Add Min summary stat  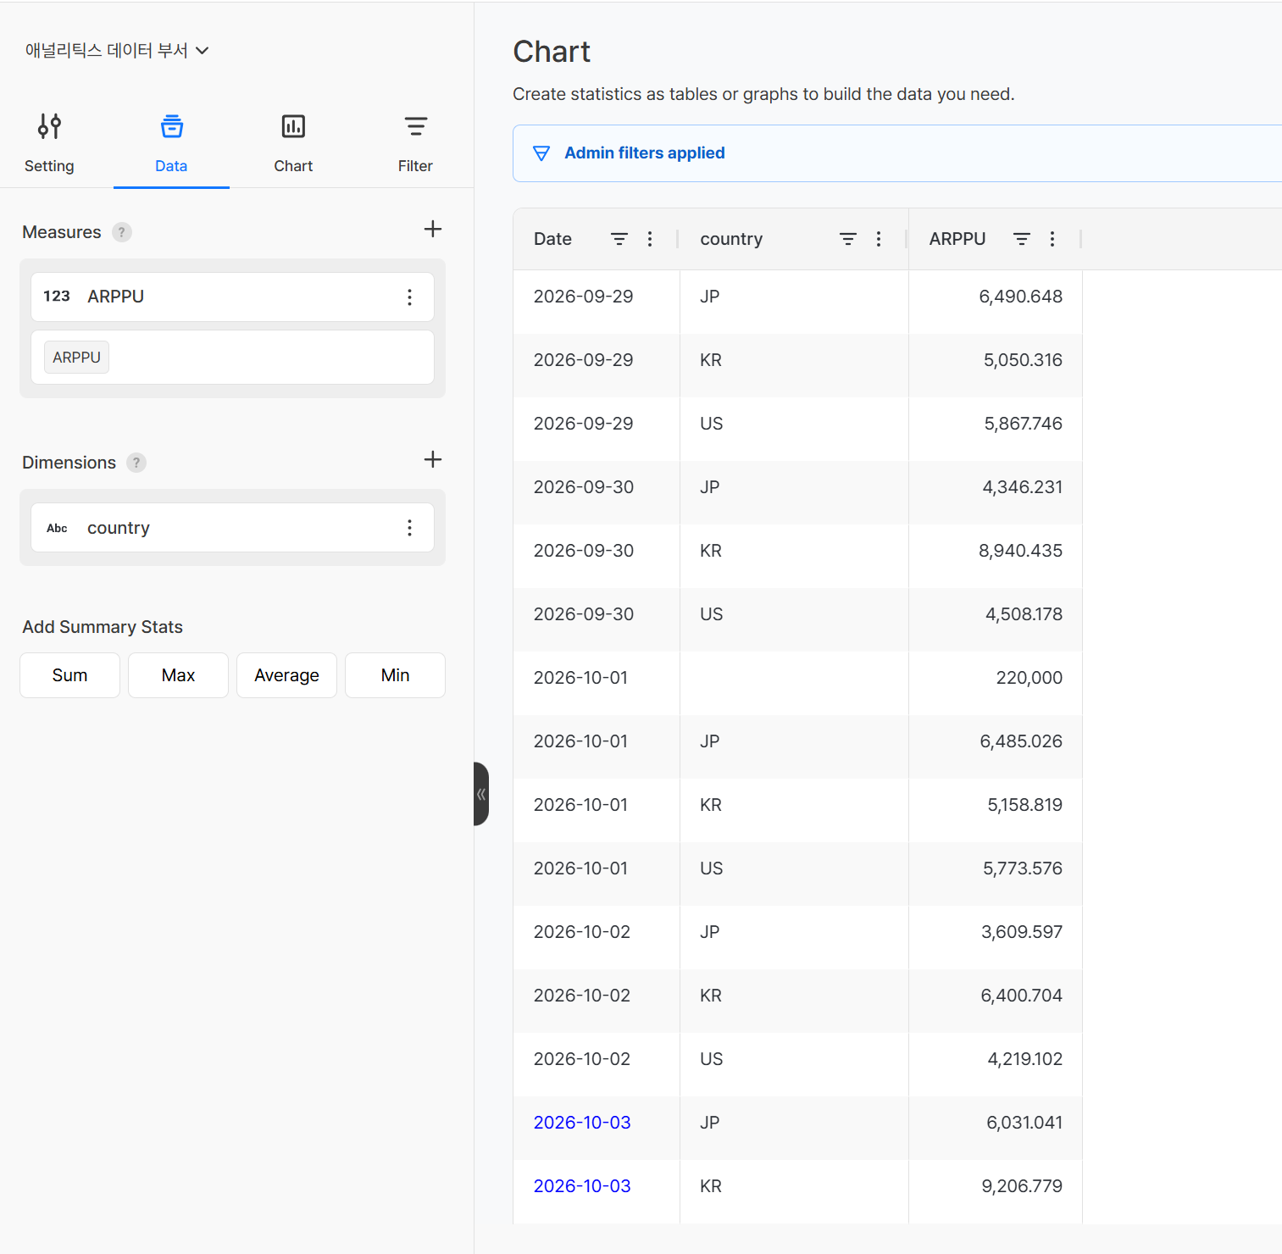coord(395,675)
